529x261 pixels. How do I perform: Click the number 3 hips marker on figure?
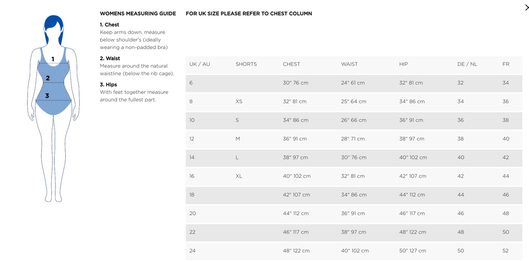pos(47,95)
